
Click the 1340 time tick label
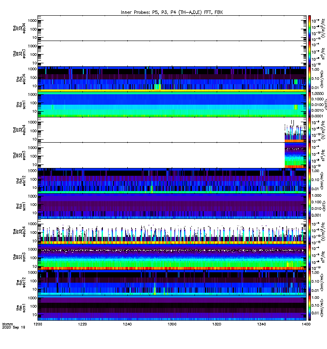pyautogui.click(x=261, y=324)
